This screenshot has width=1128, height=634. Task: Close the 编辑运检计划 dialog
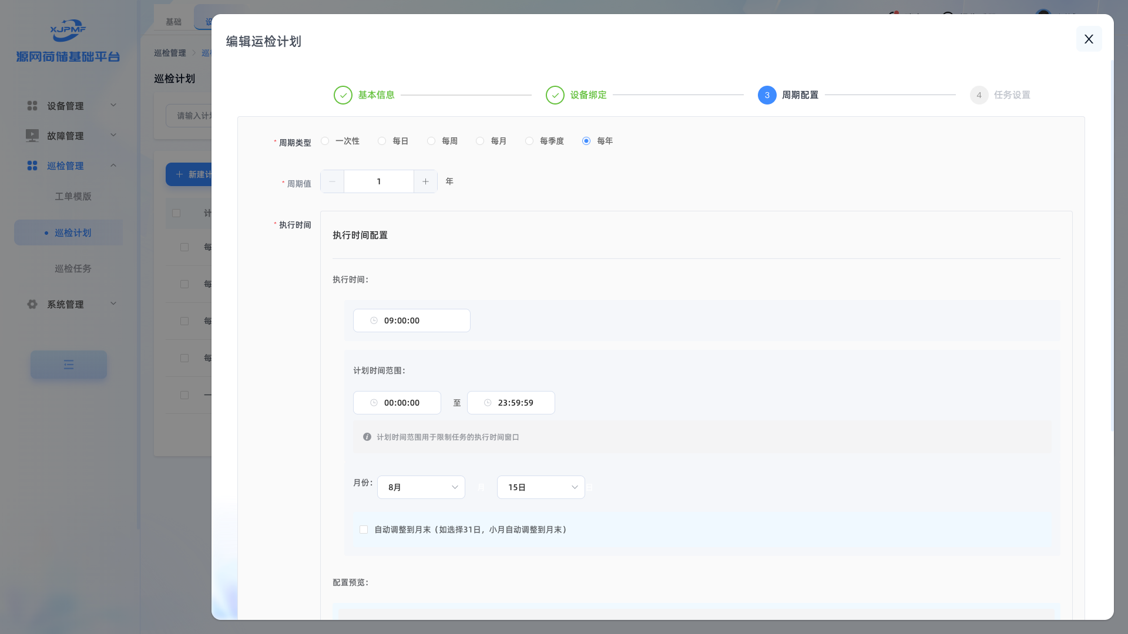coord(1089,39)
